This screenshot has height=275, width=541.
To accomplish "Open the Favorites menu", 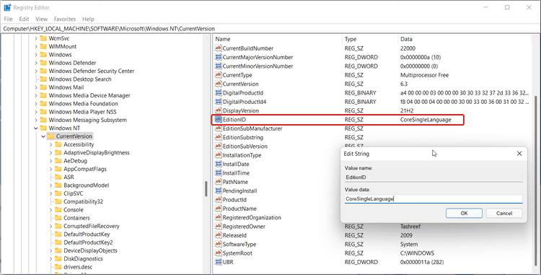I will click(x=65, y=19).
